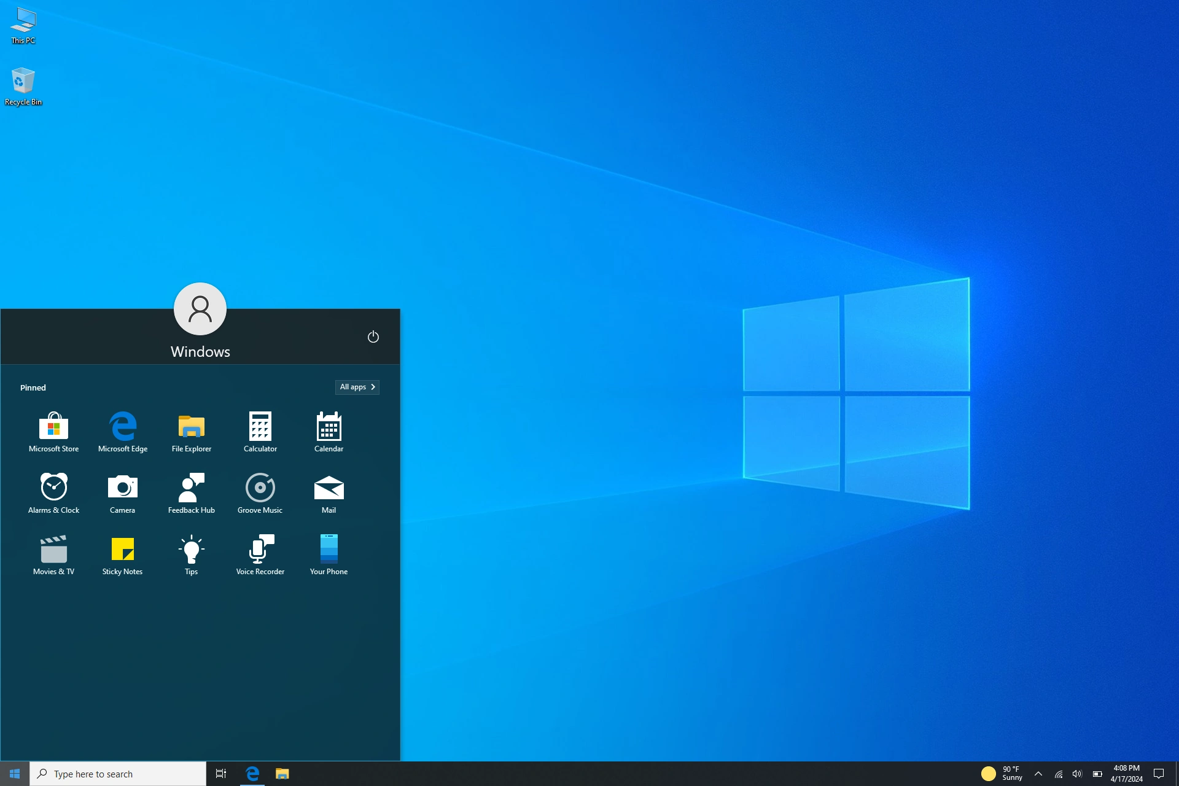Launch Calculator from the Start menu
The image size is (1179, 786).
pyautogui.click(x=260, y=432)
